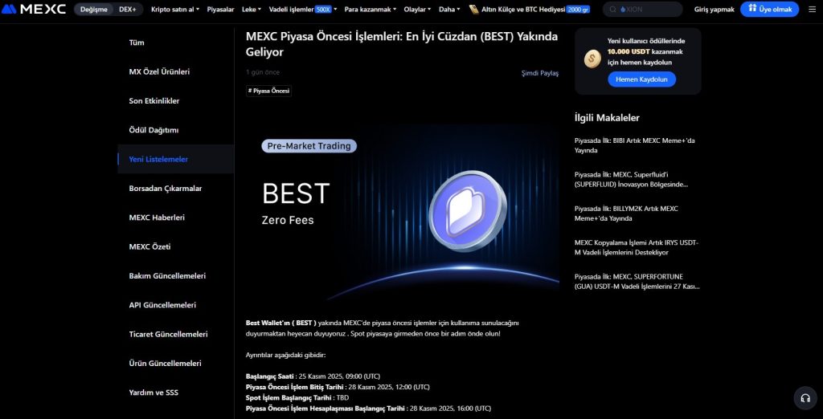Click the Piyasa Öncesi hashtag tag
Image resolution: width=823 pixels, height=419 pixels.
click(x=268, y=92)
